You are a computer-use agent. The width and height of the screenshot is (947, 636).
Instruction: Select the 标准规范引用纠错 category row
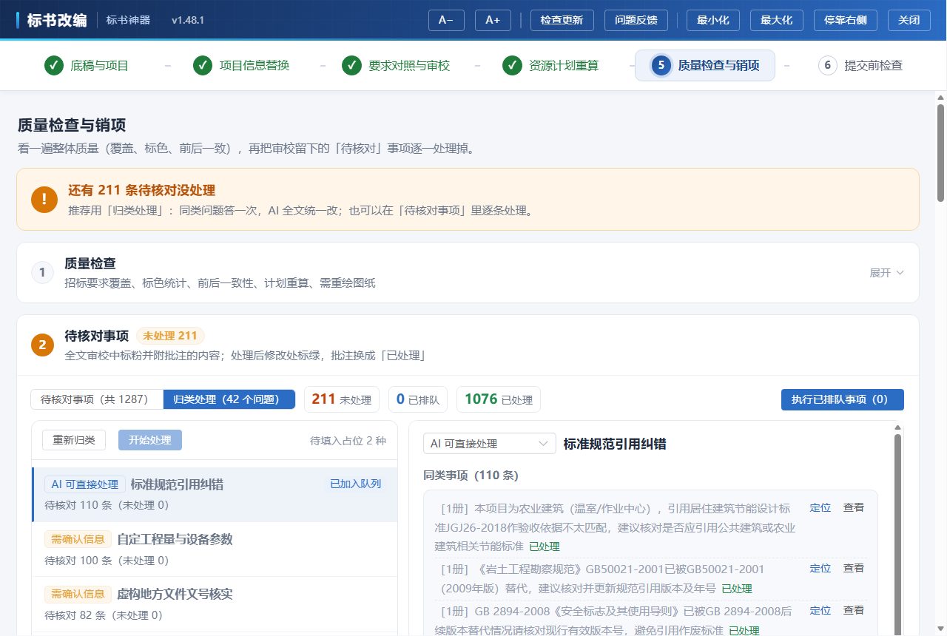tap(215, 495)
